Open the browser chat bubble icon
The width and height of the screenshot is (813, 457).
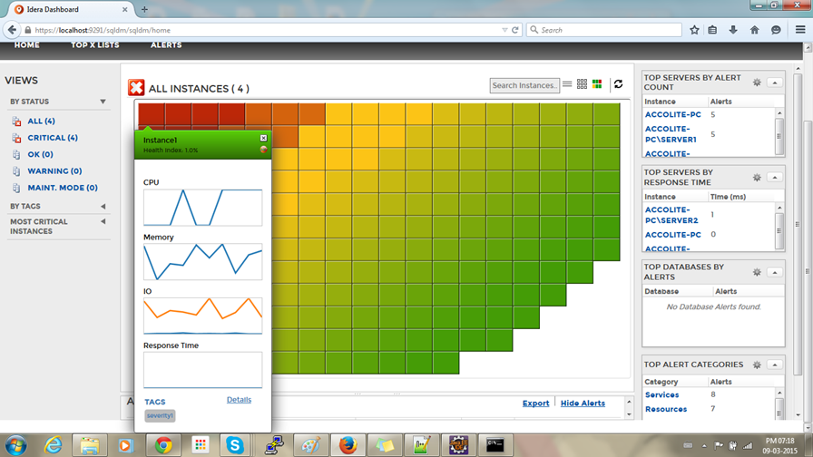tap(776, 30)
